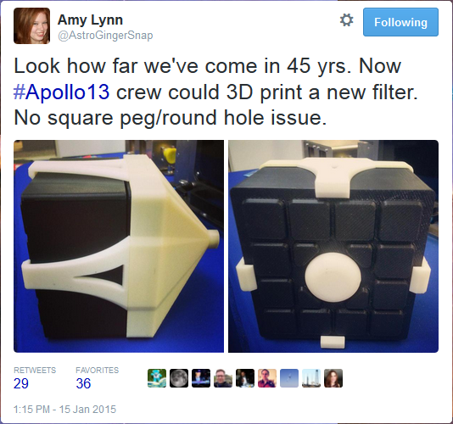Click the moon avatar

179,378
